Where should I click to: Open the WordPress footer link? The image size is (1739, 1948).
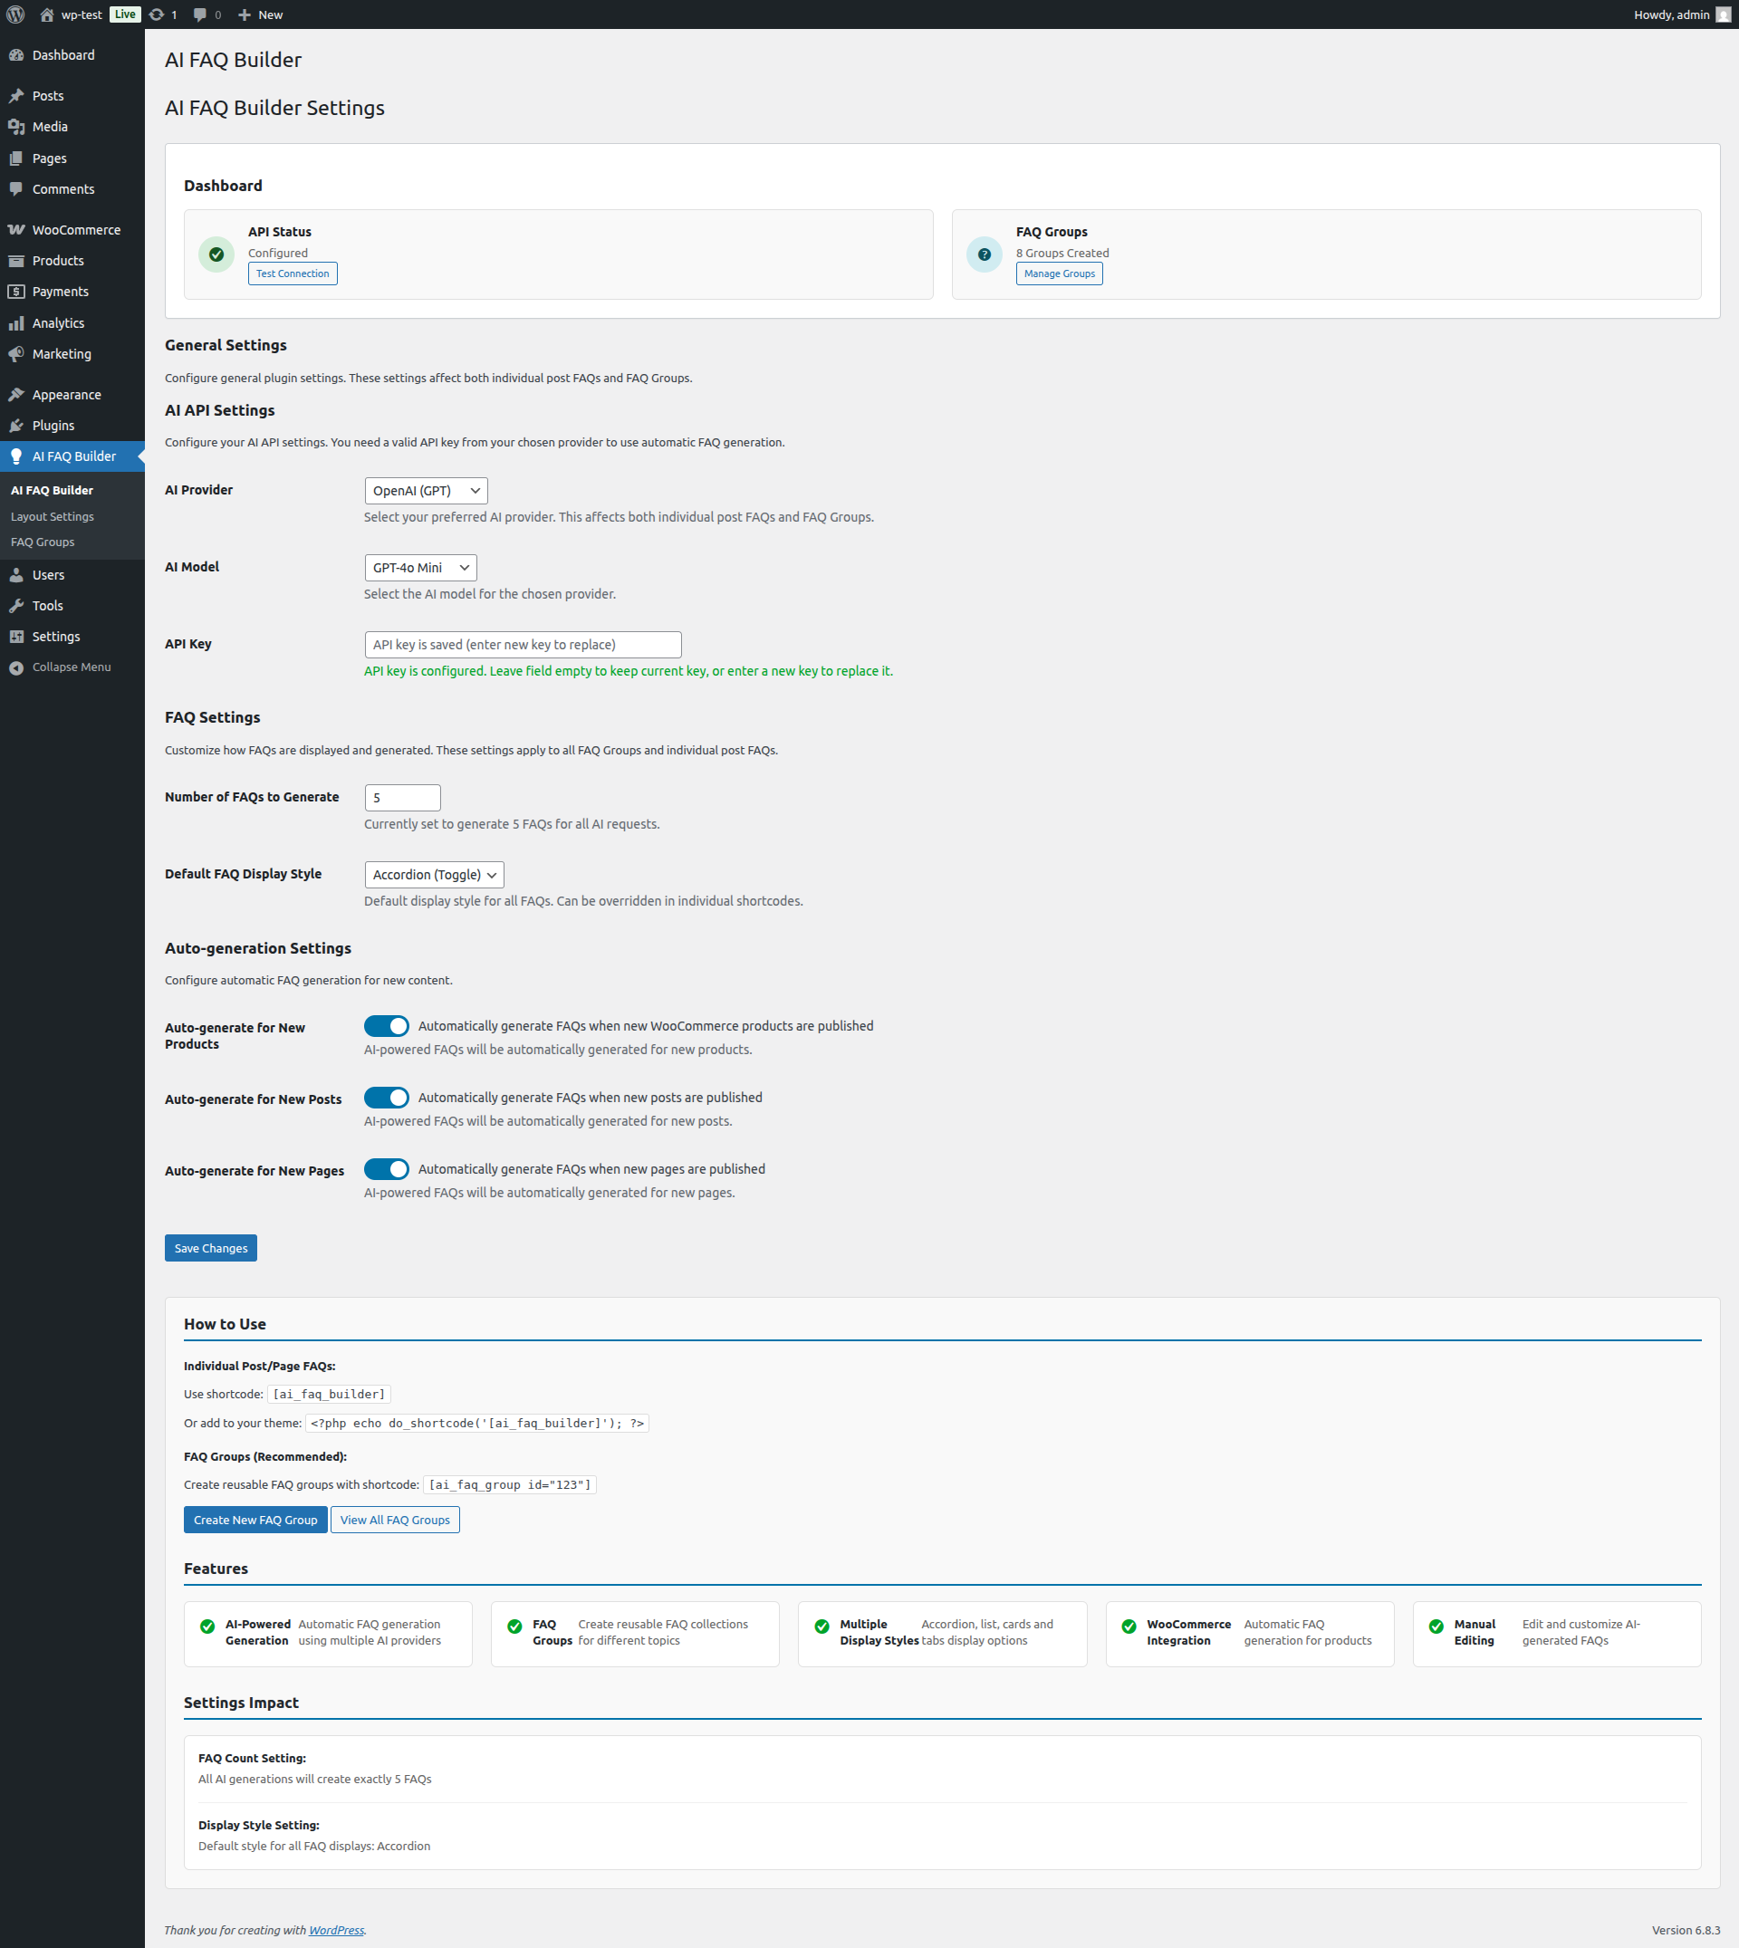pos(336,1931)
